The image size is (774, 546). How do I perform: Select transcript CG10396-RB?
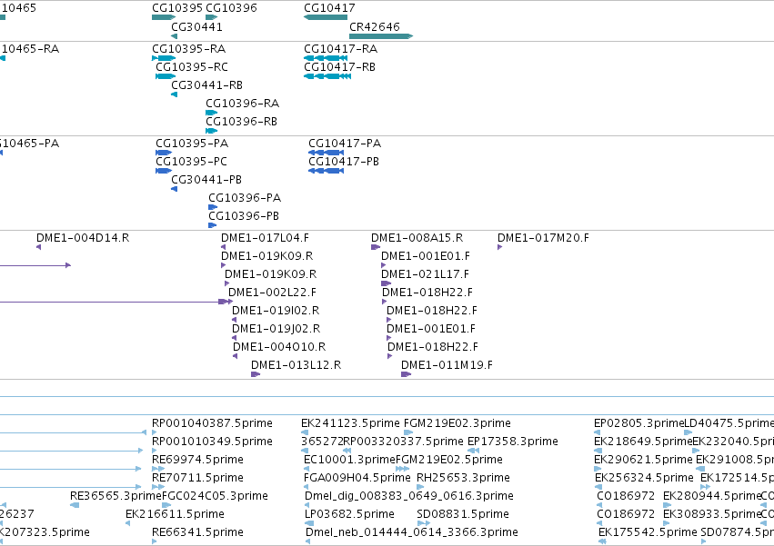(x=241, y=122)
